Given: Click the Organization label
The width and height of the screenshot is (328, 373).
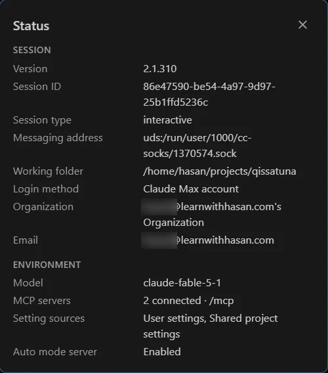Looking at the screenshot, I should (43, 207).
